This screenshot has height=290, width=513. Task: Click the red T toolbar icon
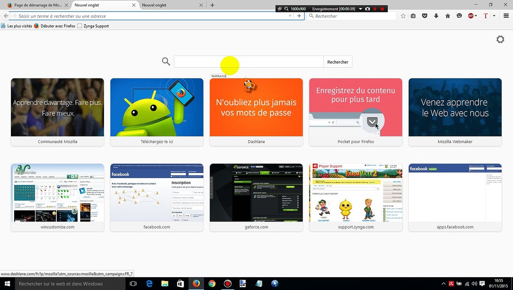(485, 16)
